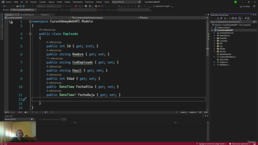The height and width of the screenshot is (145, 258).
Task: Click Agregar al control de código fuente
Action: click(x=212, y=144)
